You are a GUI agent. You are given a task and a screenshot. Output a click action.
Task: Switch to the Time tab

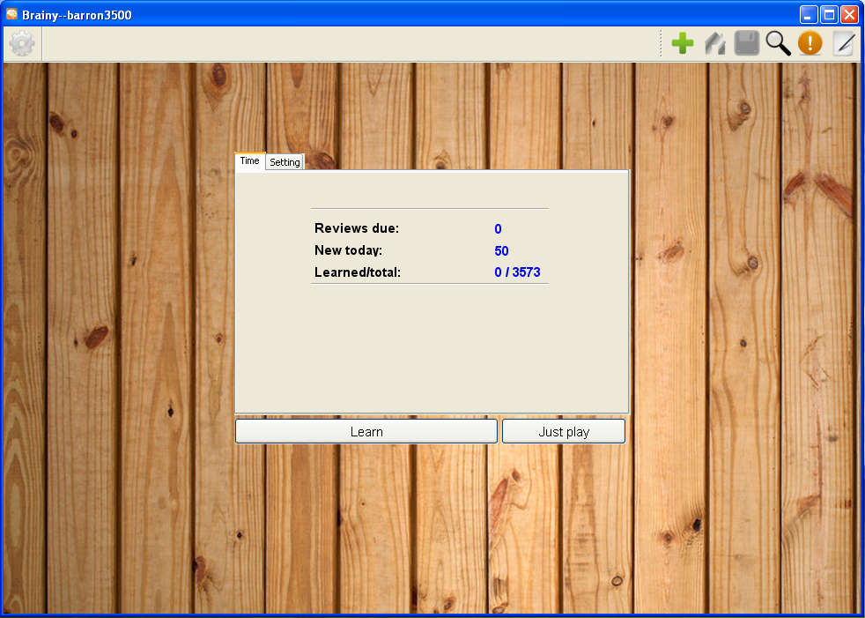pos(249,161)
